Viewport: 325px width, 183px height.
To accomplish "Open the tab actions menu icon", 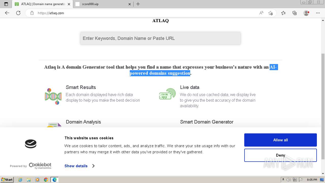I will (6, 4).
